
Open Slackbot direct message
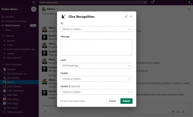point(12,69)
